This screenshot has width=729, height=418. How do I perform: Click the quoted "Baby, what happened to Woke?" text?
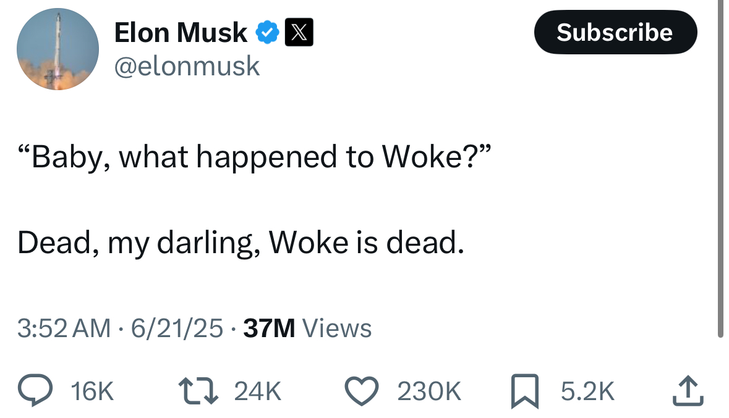254,157
